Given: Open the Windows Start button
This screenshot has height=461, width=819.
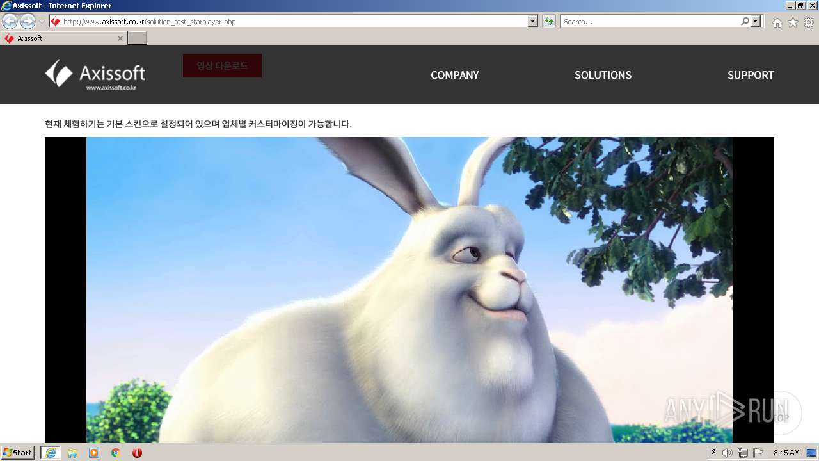Looking at the screenshot, I should [x=18, y=453].
